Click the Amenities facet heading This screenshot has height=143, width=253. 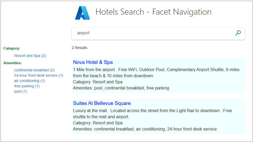13,63
